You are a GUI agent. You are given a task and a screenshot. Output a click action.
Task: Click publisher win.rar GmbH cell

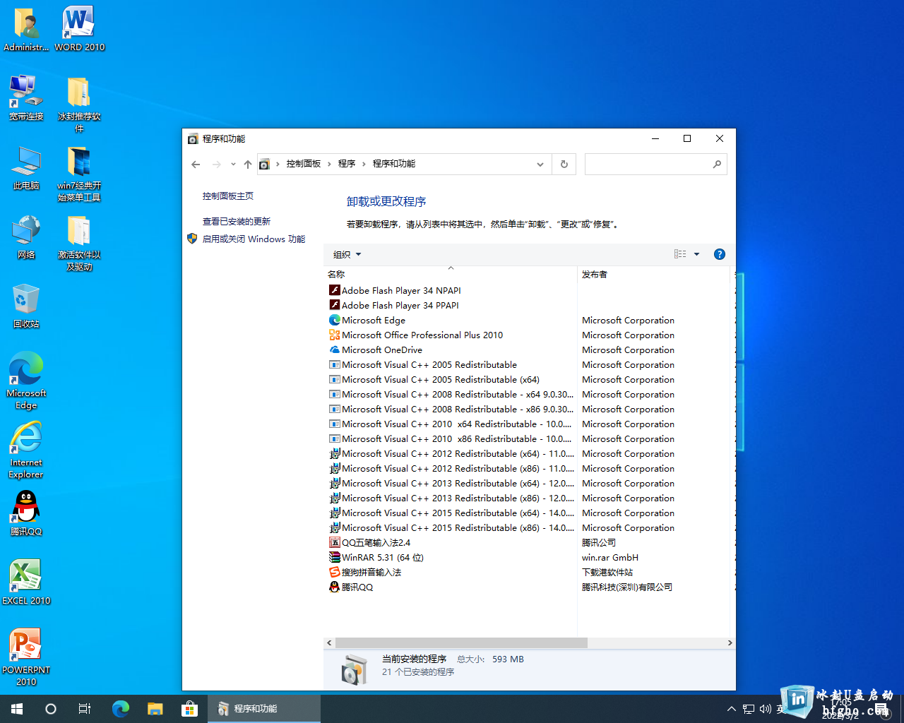[x=610, y=557]
